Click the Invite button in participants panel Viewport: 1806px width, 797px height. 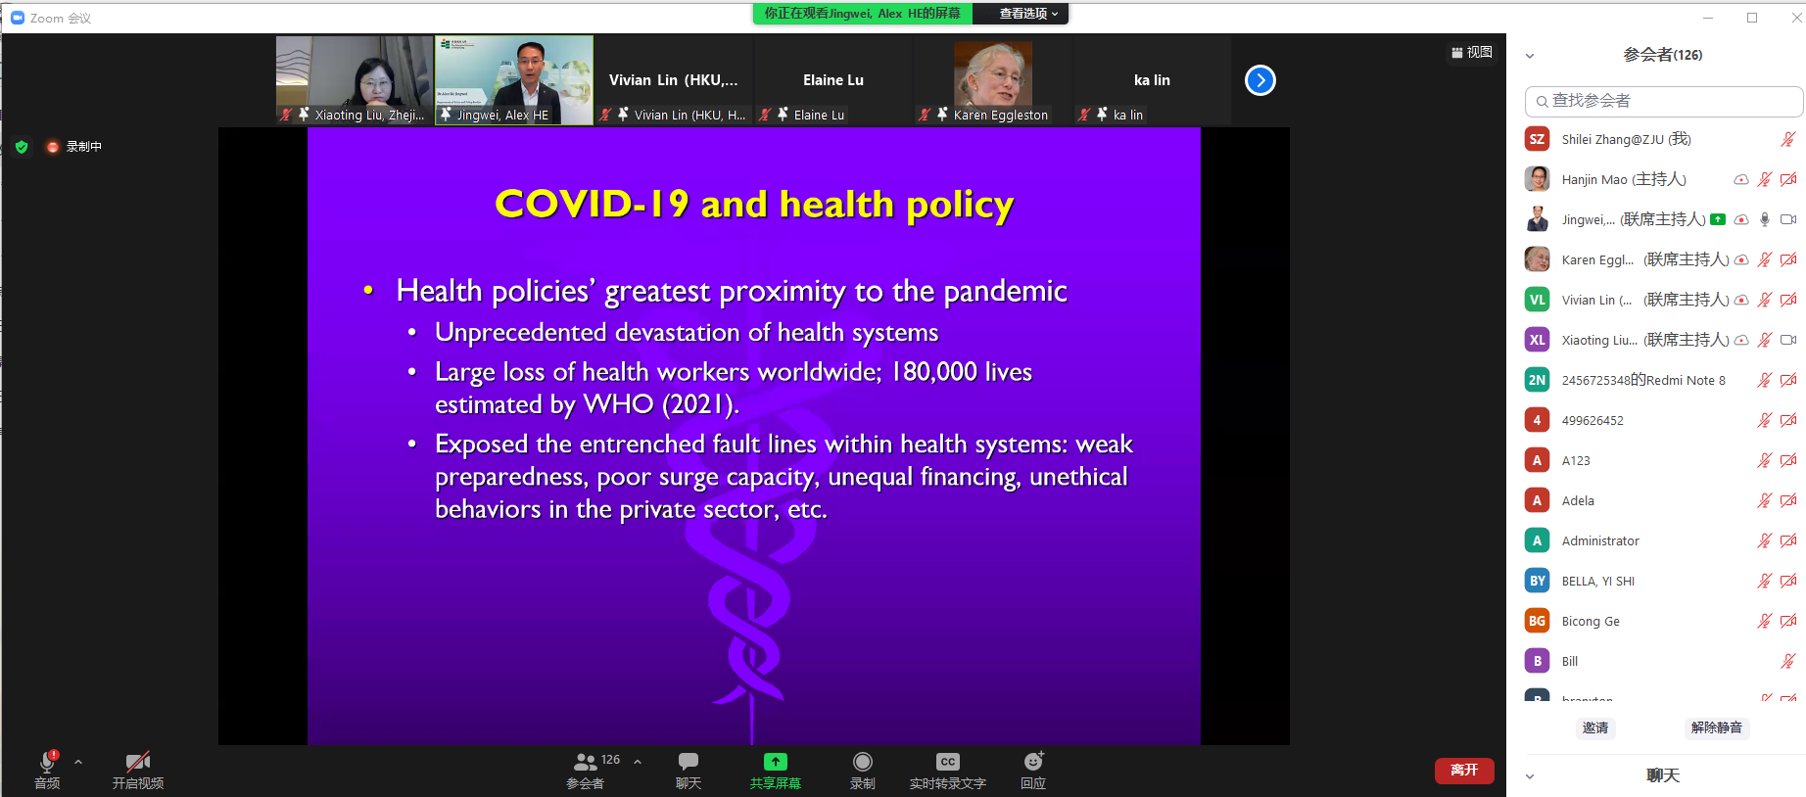pos(1595,727)
